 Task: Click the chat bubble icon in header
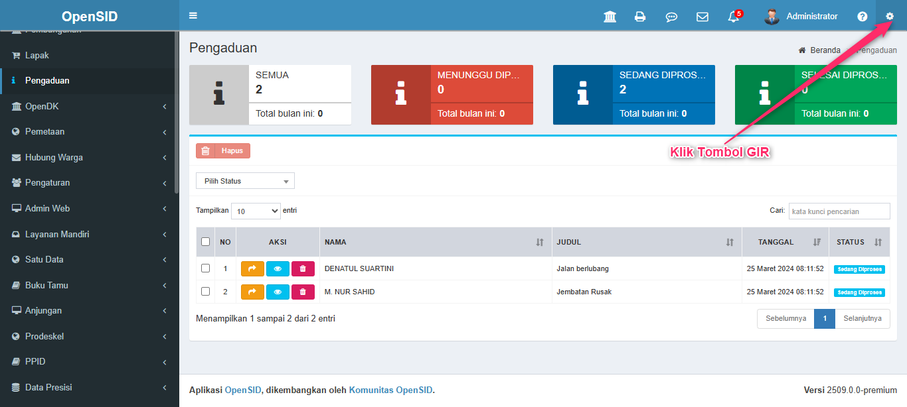671,17
